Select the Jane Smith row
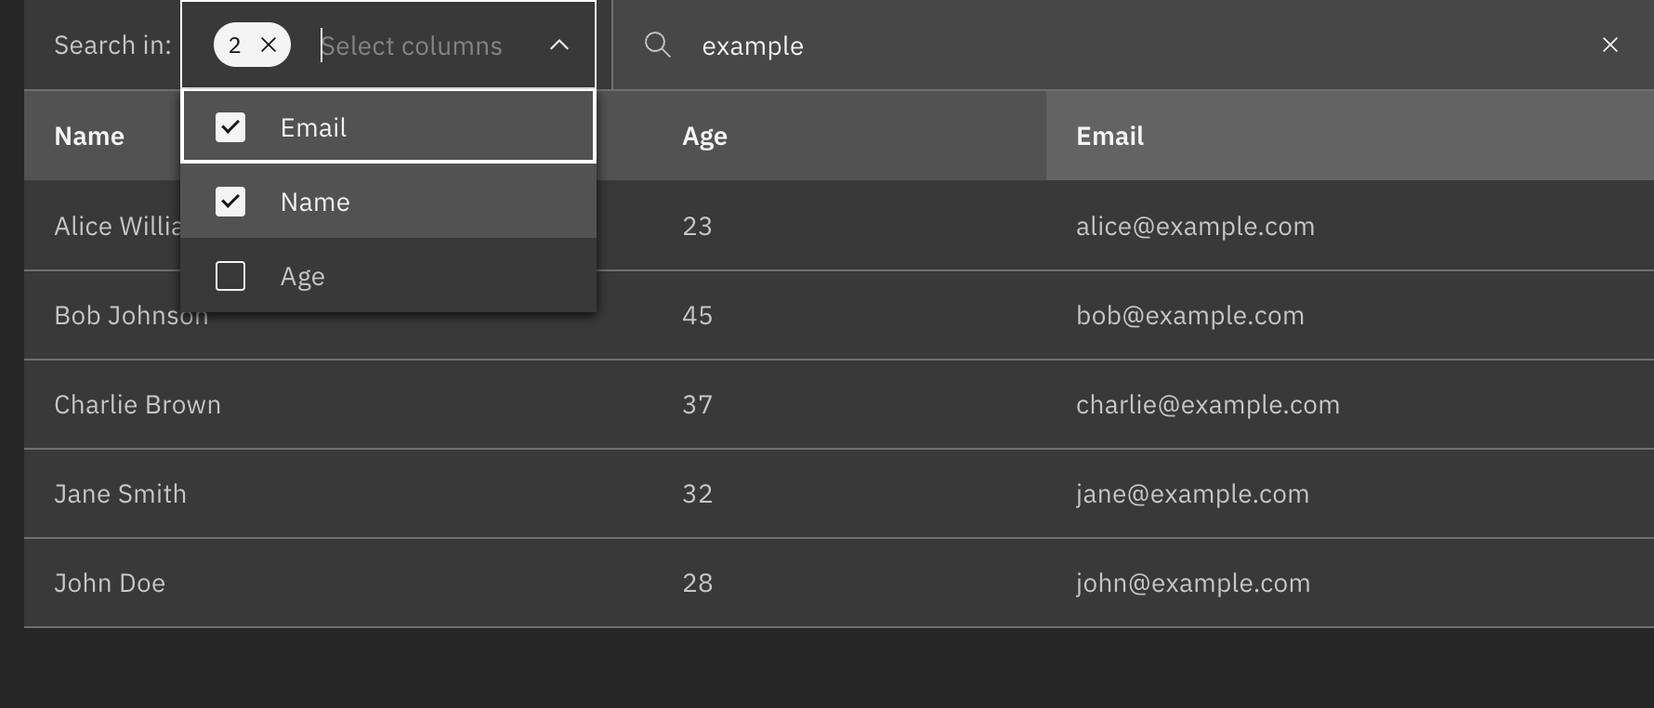Image resolution: width=1654 pixels, height=708 pixels. pyautogui.click(x=121, y=493)
